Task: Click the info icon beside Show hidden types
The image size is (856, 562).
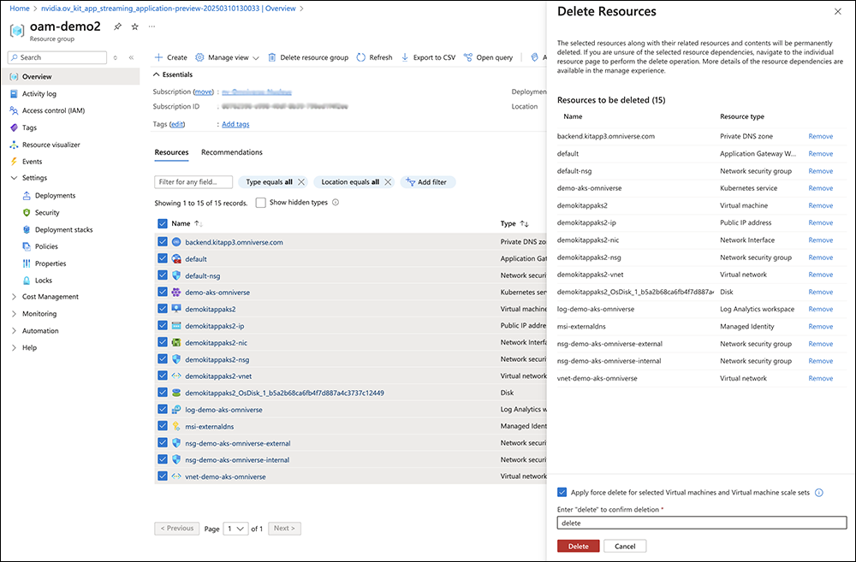Action: [336, 203]
